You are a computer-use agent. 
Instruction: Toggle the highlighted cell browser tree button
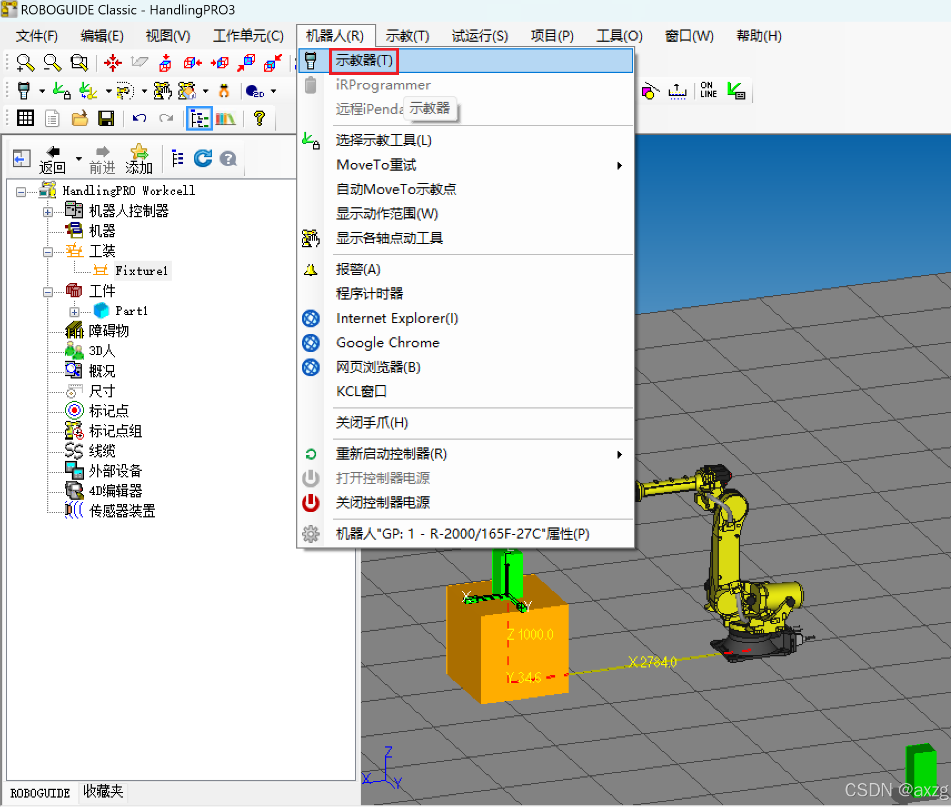[x=199, y=118]
